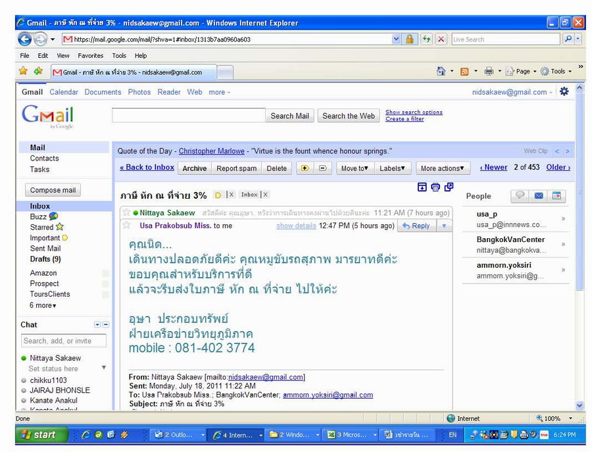Click the RSS feeds icon in IE toolbar
This screenshot has width=592, height=452.
464,72
